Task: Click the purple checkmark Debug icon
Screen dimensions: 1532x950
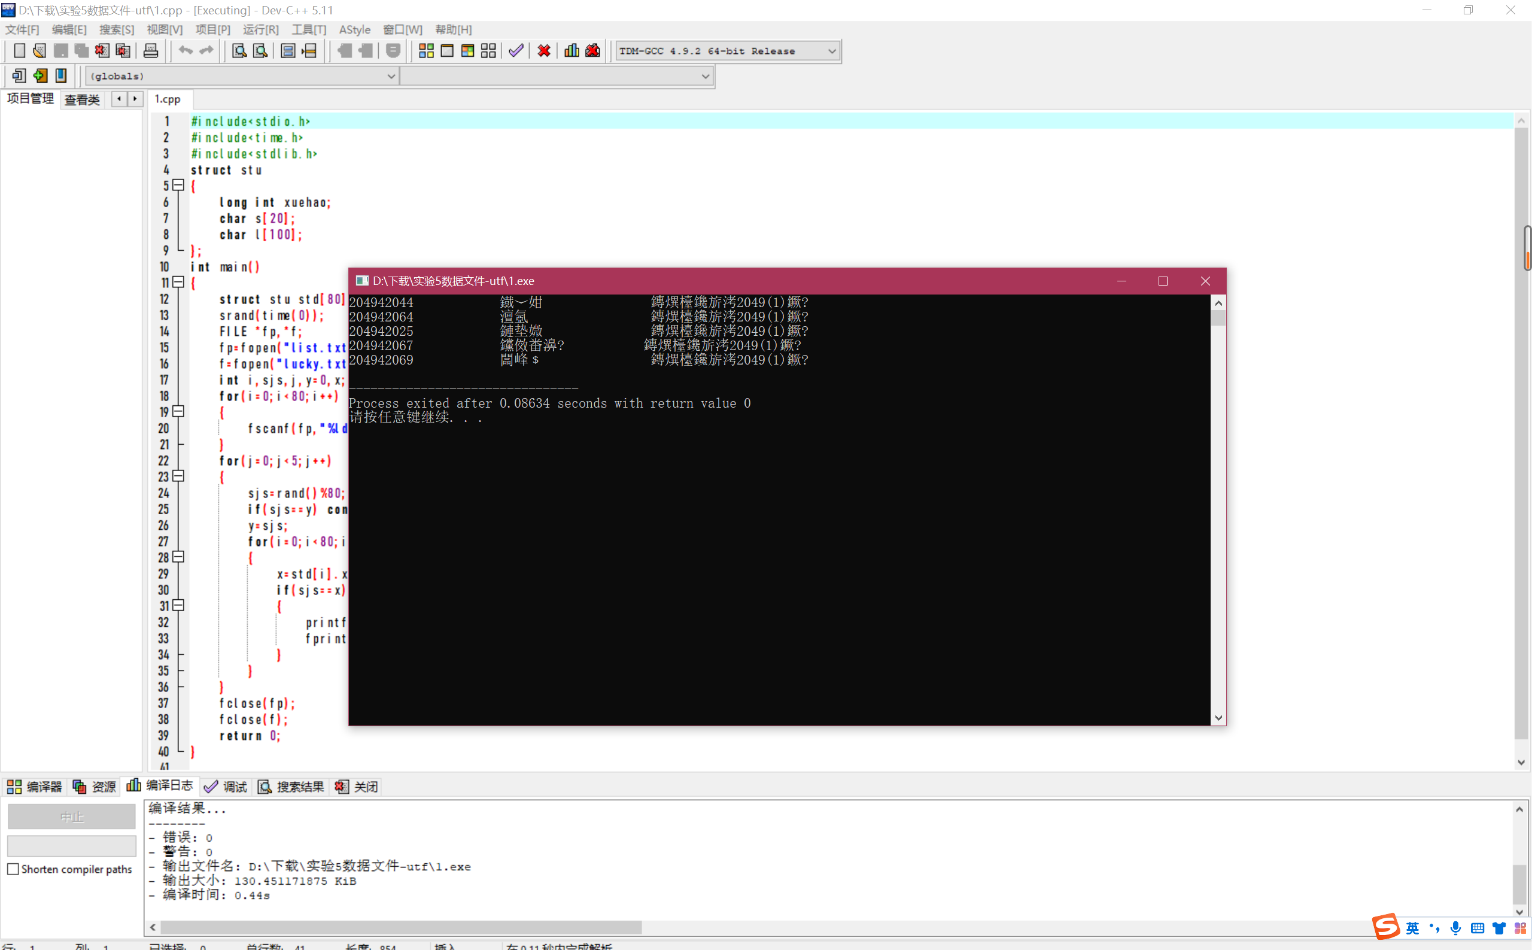Action: 516,51
